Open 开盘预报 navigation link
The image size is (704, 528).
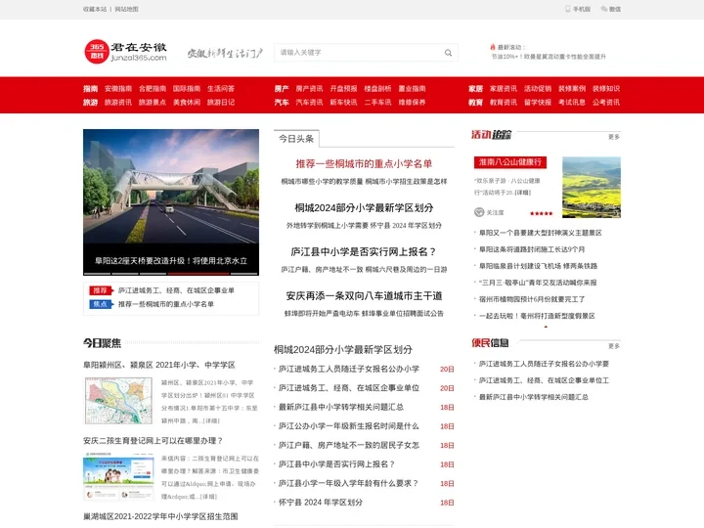[x=343, y=89]
